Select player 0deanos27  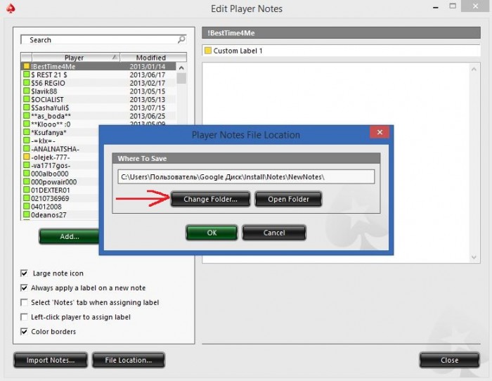coord(60,214)
